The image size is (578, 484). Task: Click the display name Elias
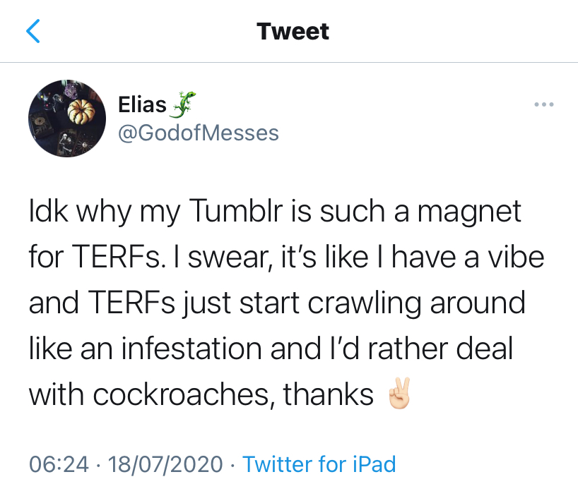pyautogui.click(x=142, y=105)
